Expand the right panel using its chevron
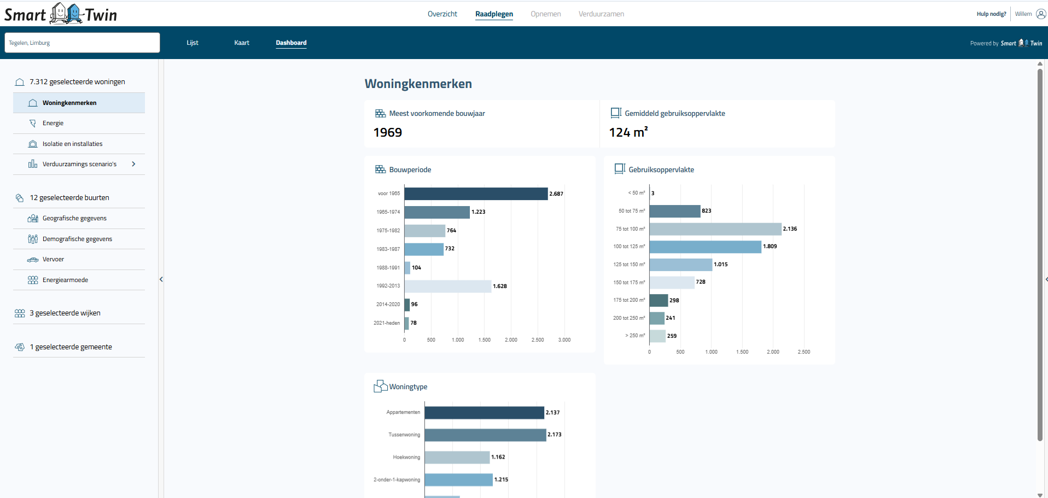This screenshot has width=1048, height=498. point(1045,279)
